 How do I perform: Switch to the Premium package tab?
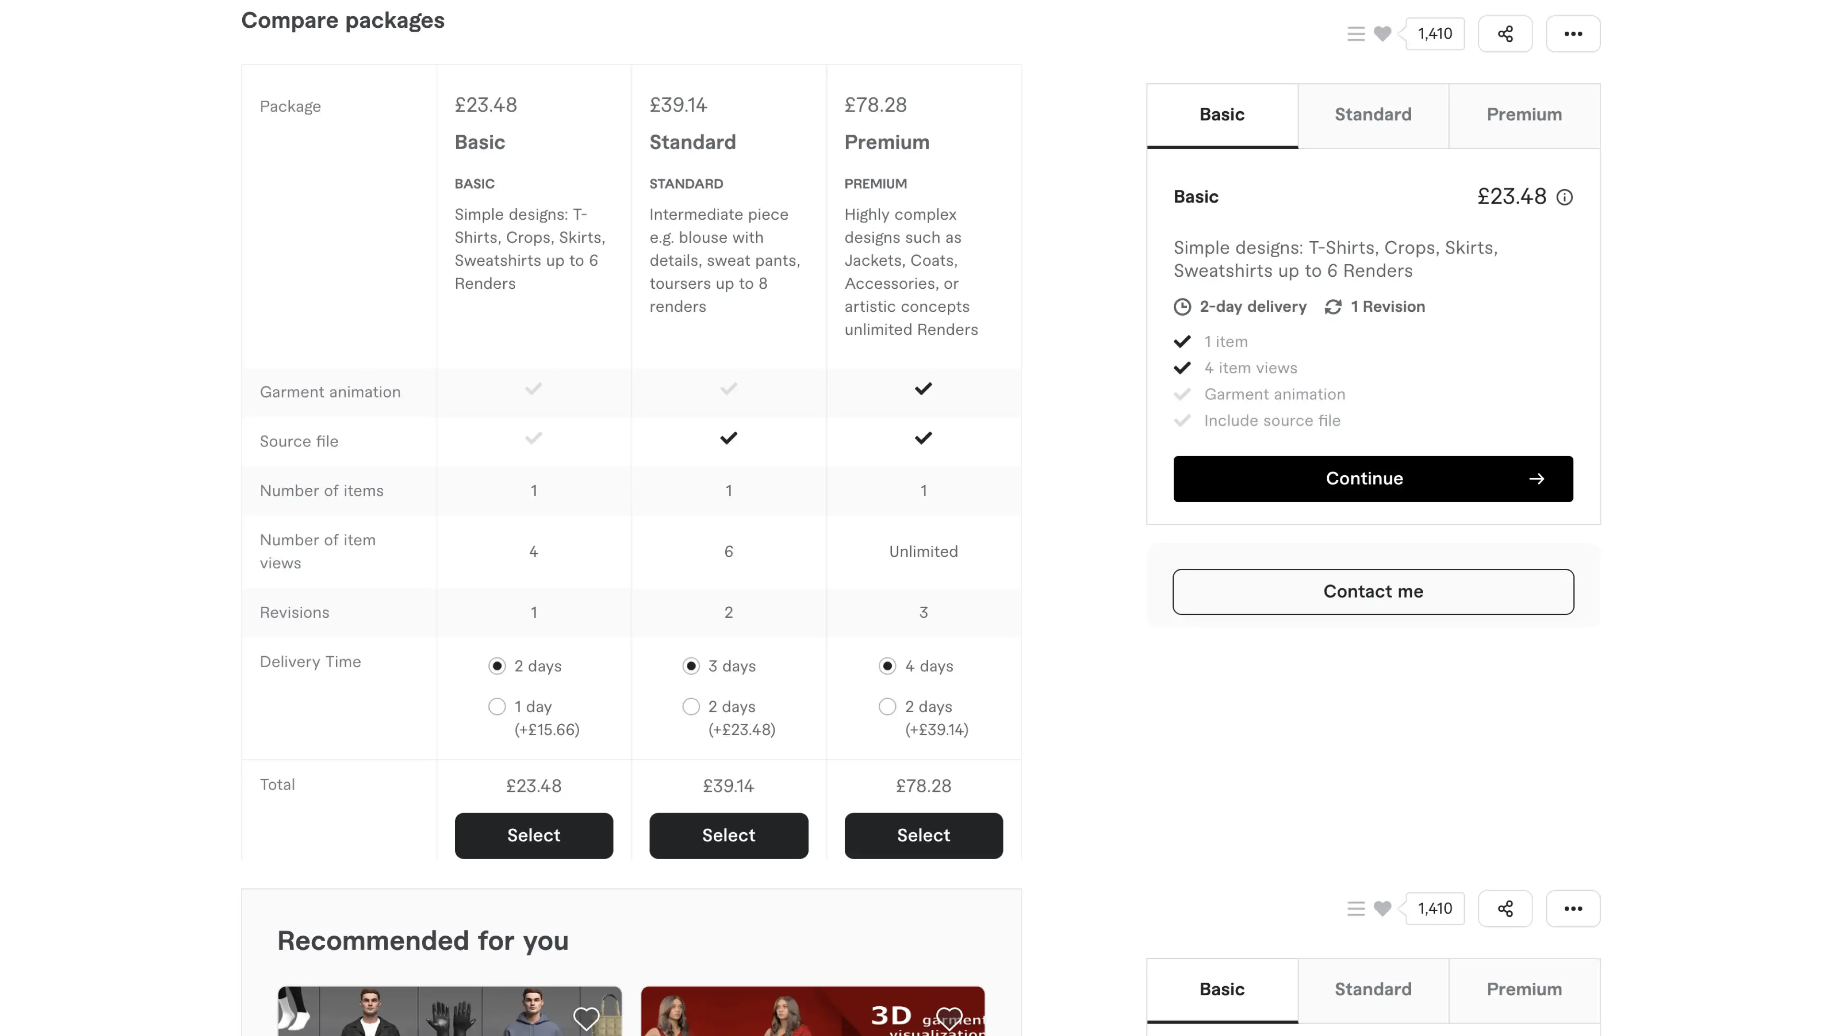(x=1524, y=115)
